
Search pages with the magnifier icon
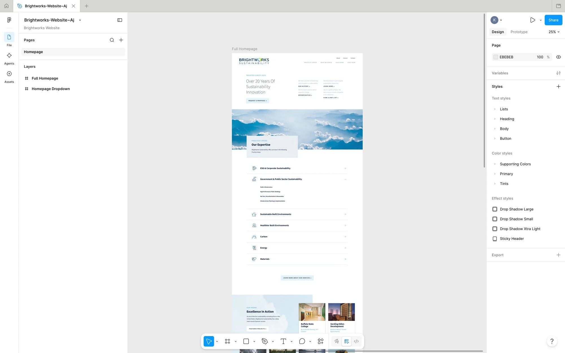pos(112,40)
